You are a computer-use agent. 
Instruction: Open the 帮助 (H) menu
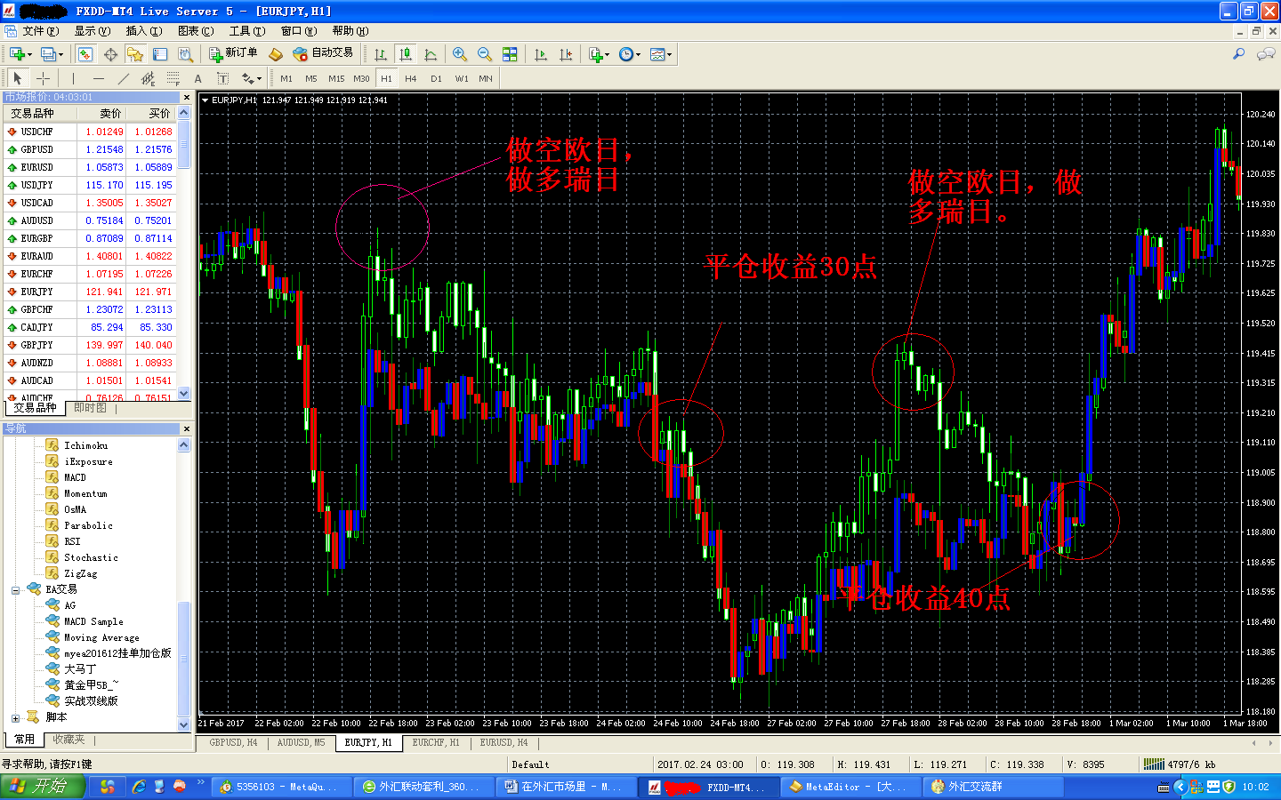pos(350,31)
